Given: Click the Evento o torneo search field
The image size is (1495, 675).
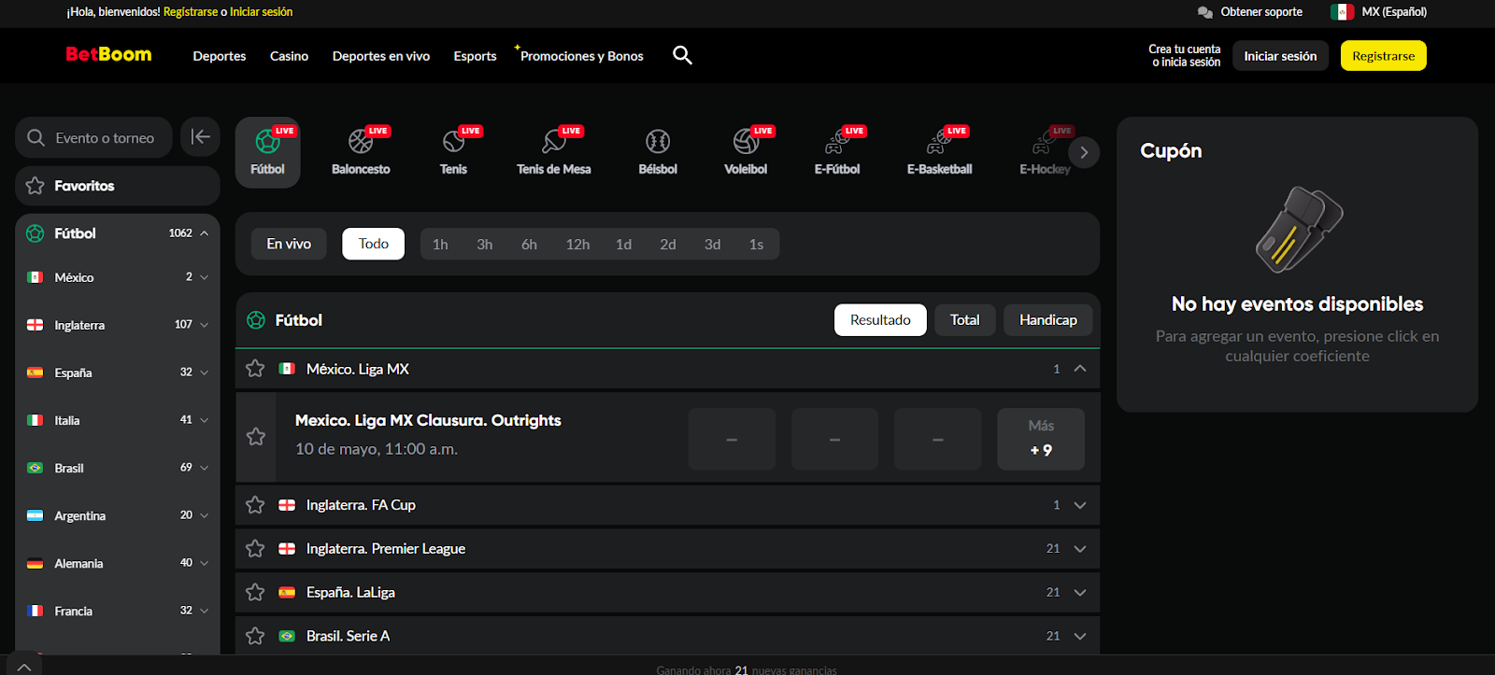Looking at the screenshot, I should point(93,137).
